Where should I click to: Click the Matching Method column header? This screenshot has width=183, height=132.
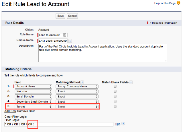coord(68,82)
